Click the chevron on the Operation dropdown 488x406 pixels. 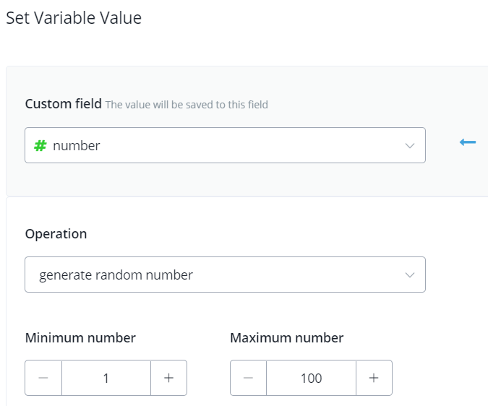(x=410, y=275)
